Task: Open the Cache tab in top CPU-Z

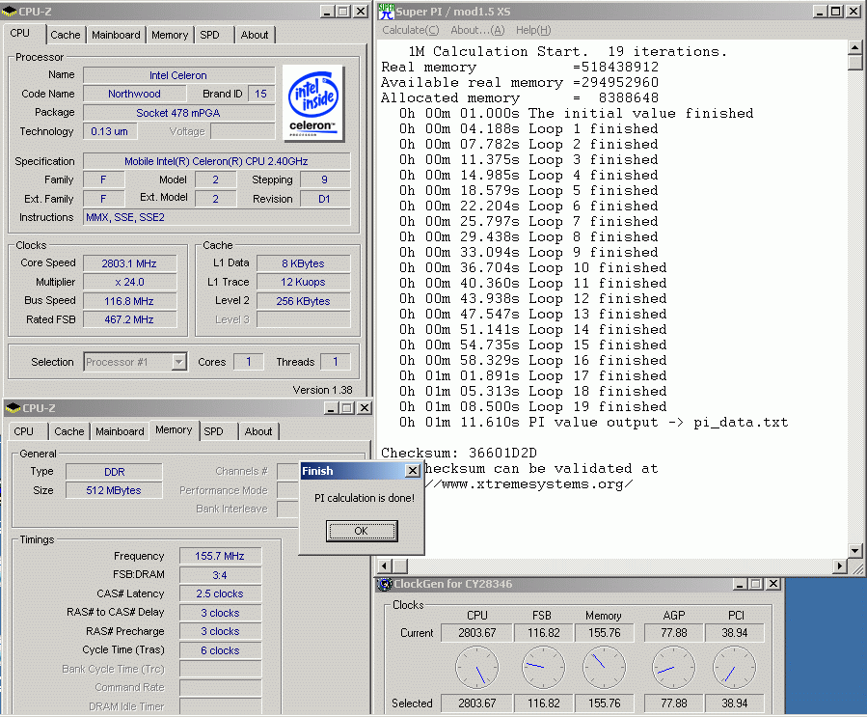Action: click(x=66, y=35)
